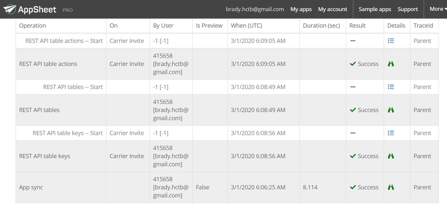Open binoculars details for REST API table actions

pos(391,64)
